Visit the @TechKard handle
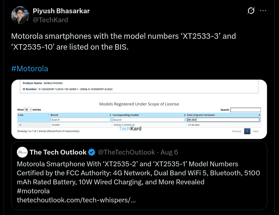This screenshot has width=279, height=215. point(51,20)
